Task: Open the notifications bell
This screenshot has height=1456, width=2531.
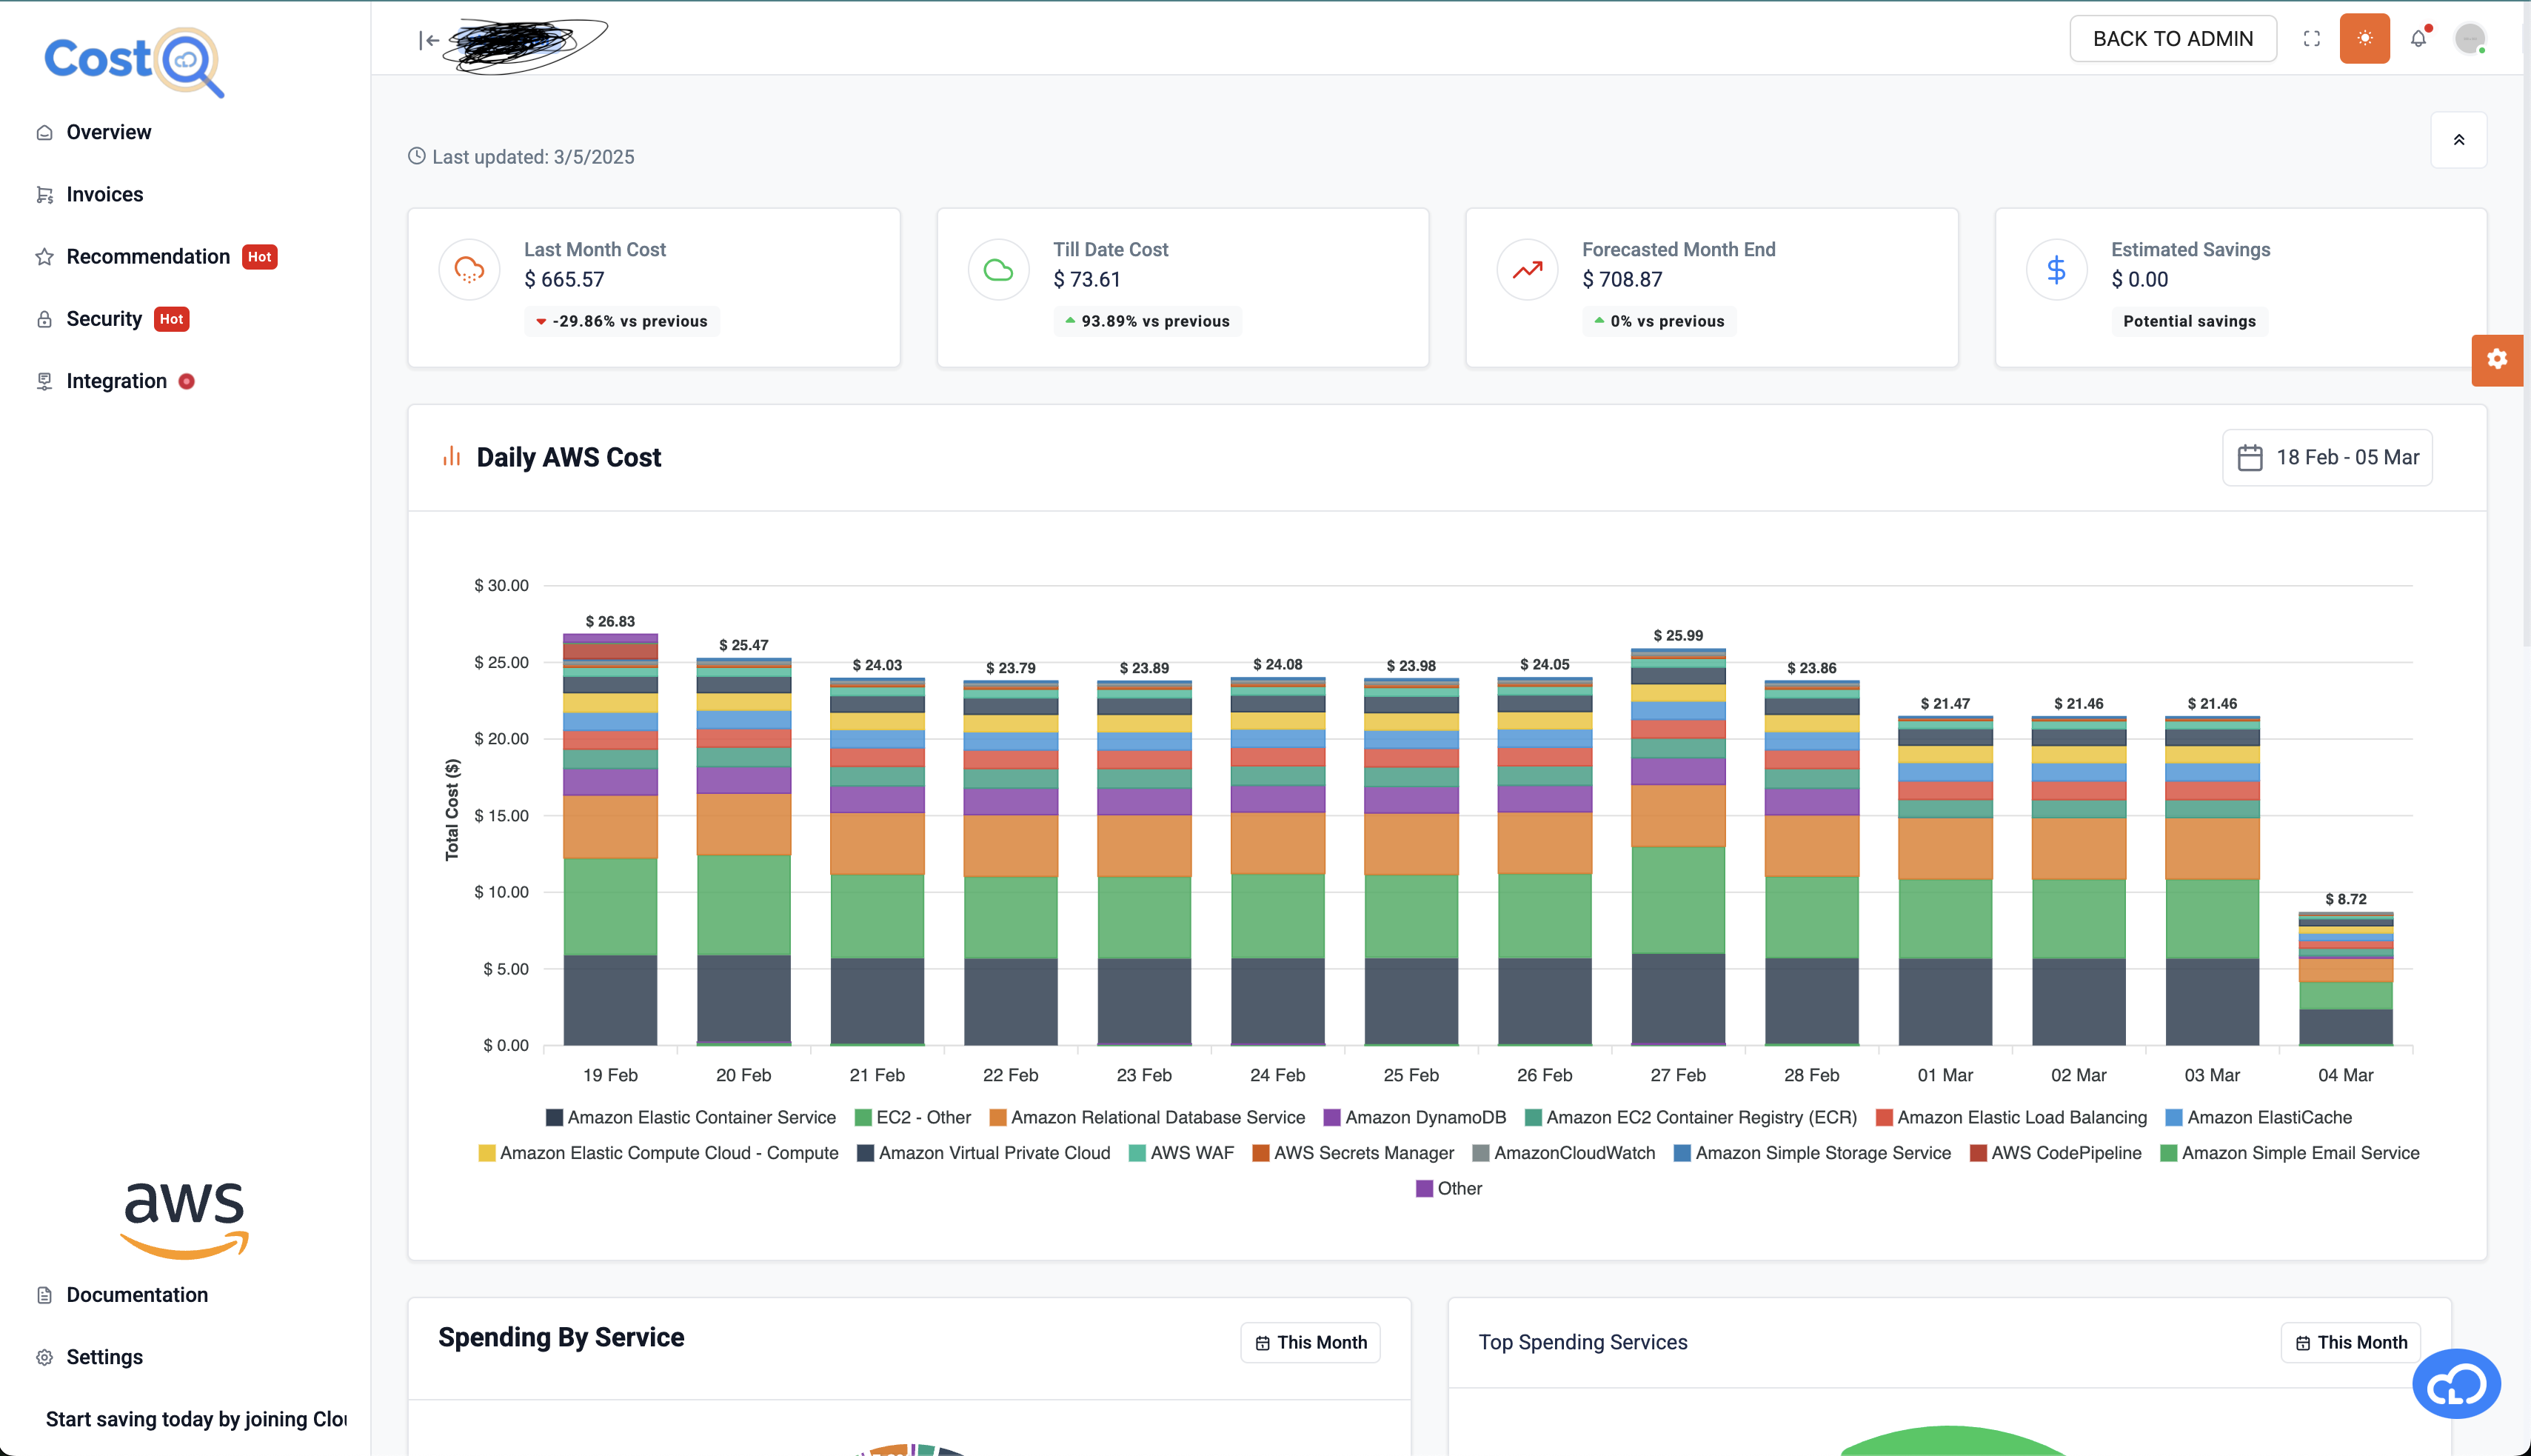Action: click(x=2418, y=39)
